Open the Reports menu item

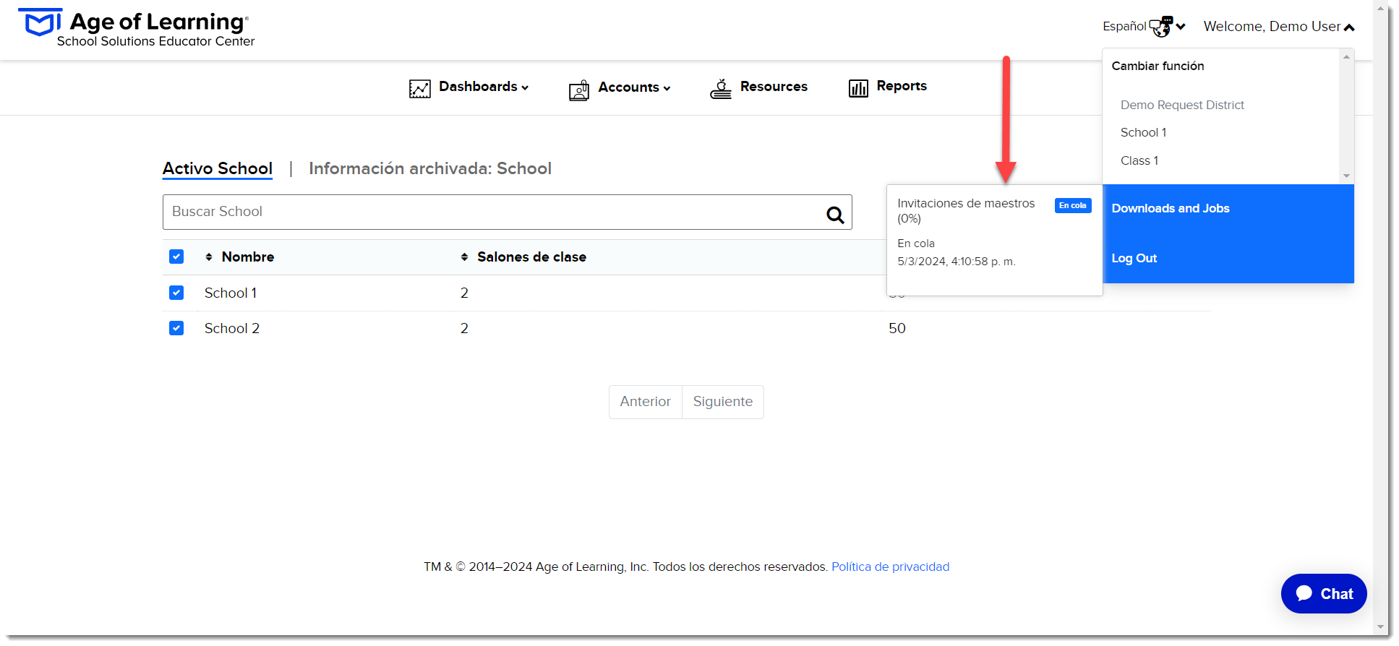click(x=902, y=86)
